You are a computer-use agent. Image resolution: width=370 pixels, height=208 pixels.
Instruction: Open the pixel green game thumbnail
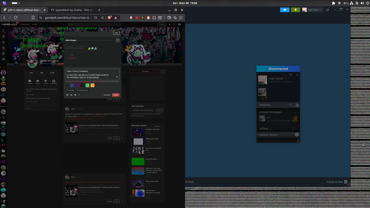point(138,162)
